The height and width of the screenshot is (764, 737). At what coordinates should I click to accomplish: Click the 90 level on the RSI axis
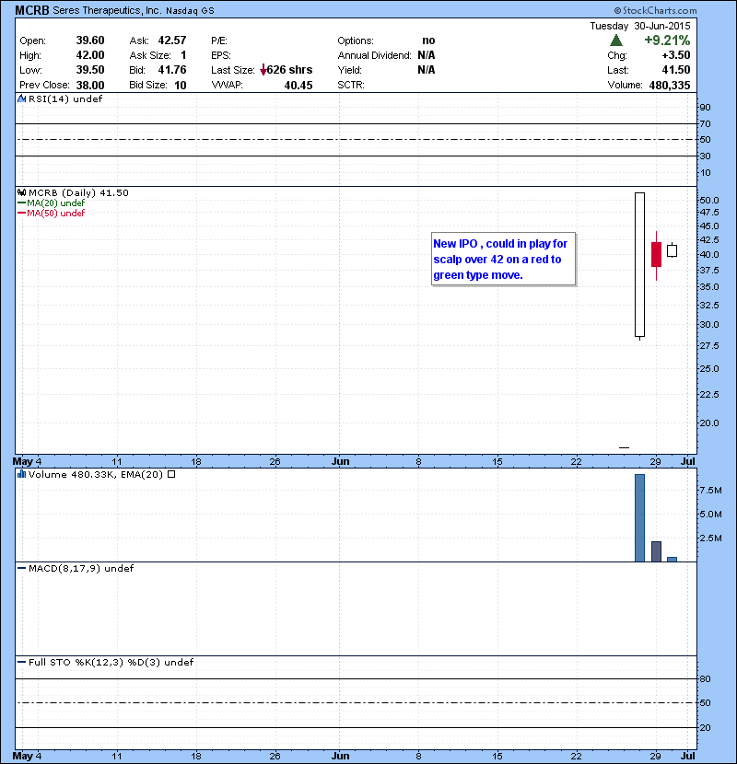coord(706,108)
